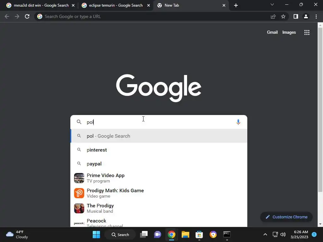Open File Explorer from taskbar
The image size is (323, 242).
point(185,234)
